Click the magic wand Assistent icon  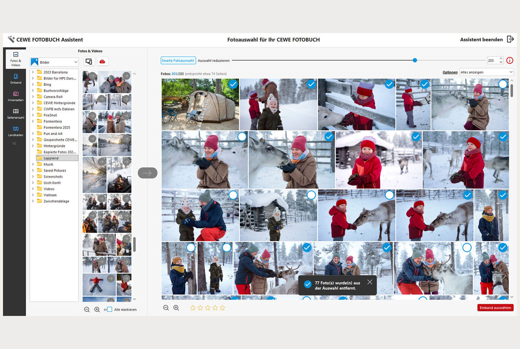12,39
